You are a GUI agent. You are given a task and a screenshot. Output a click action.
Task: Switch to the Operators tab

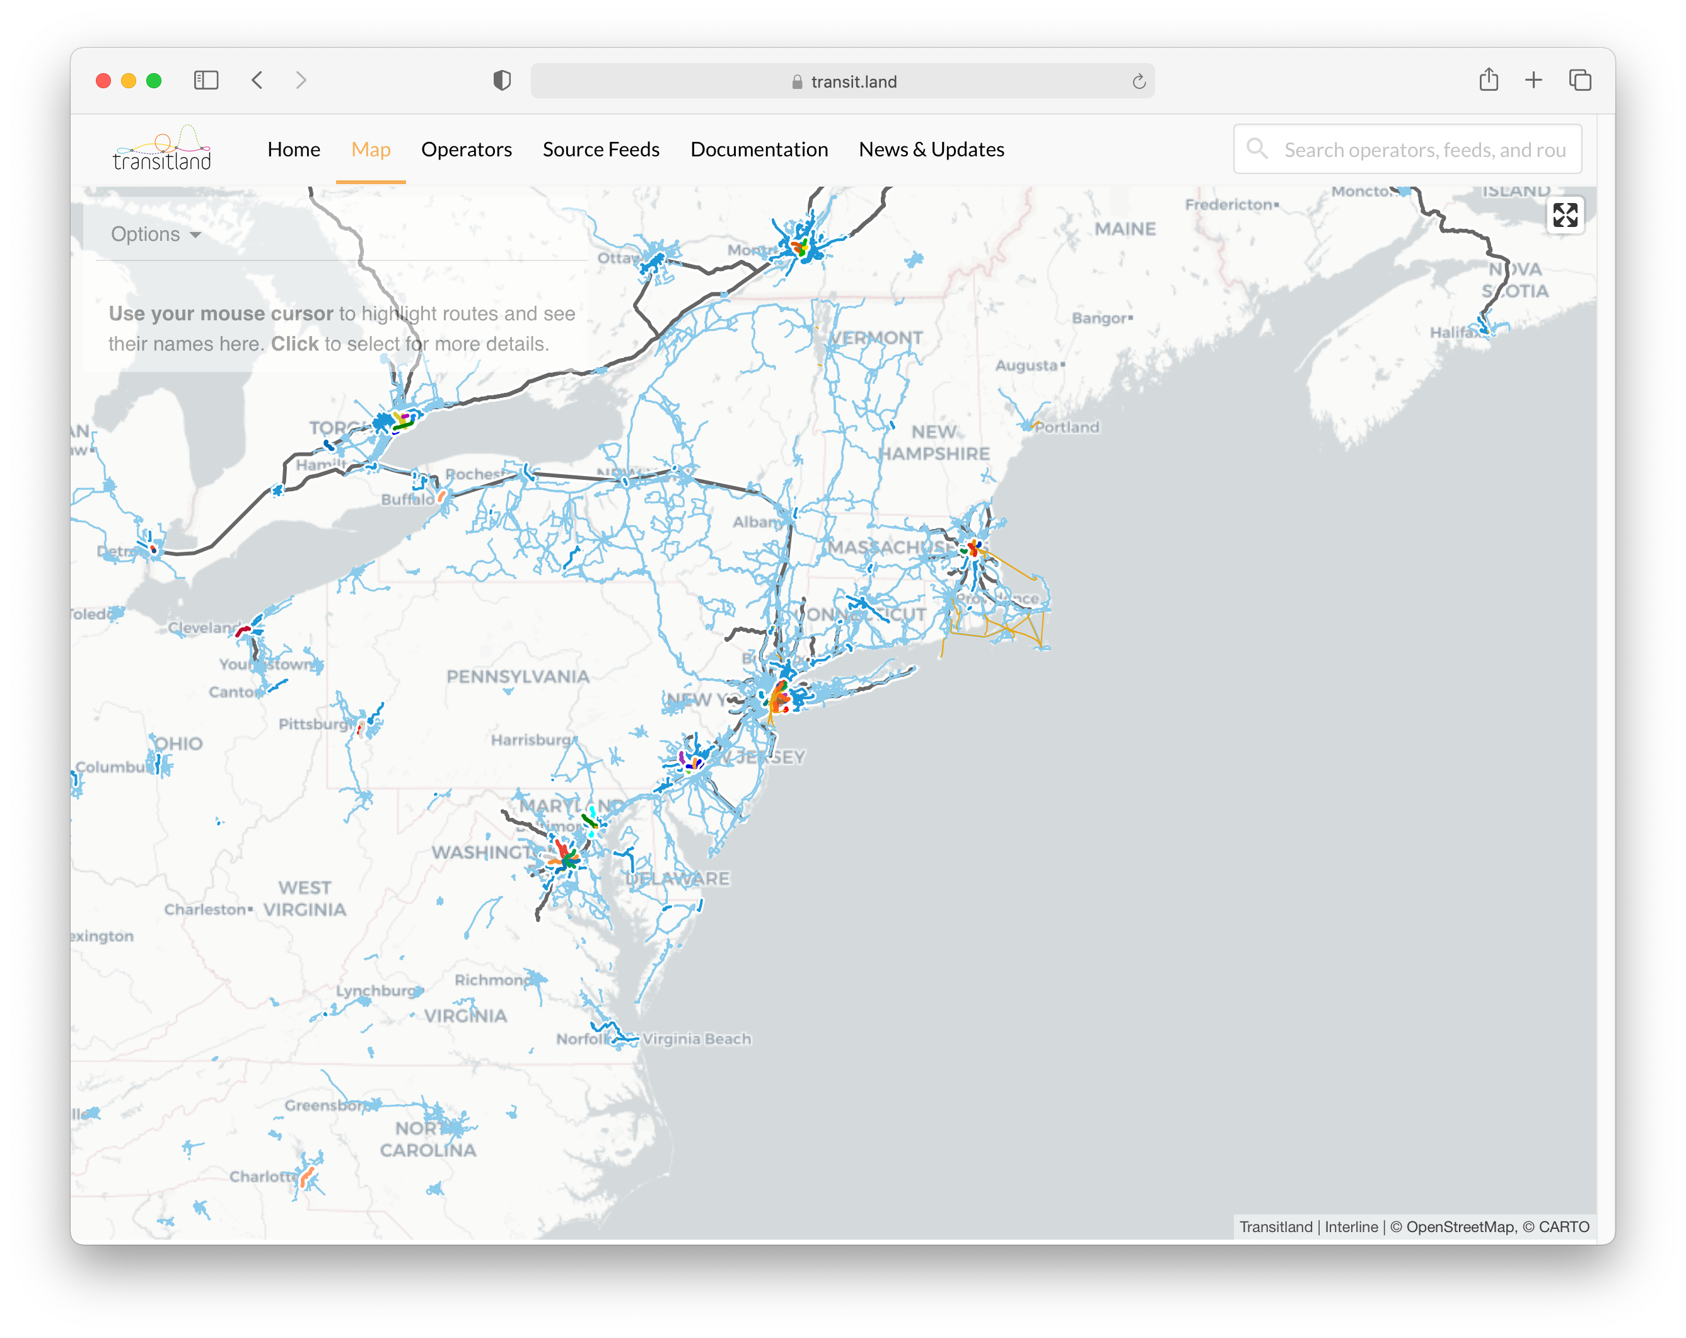(x=466, y=149)
